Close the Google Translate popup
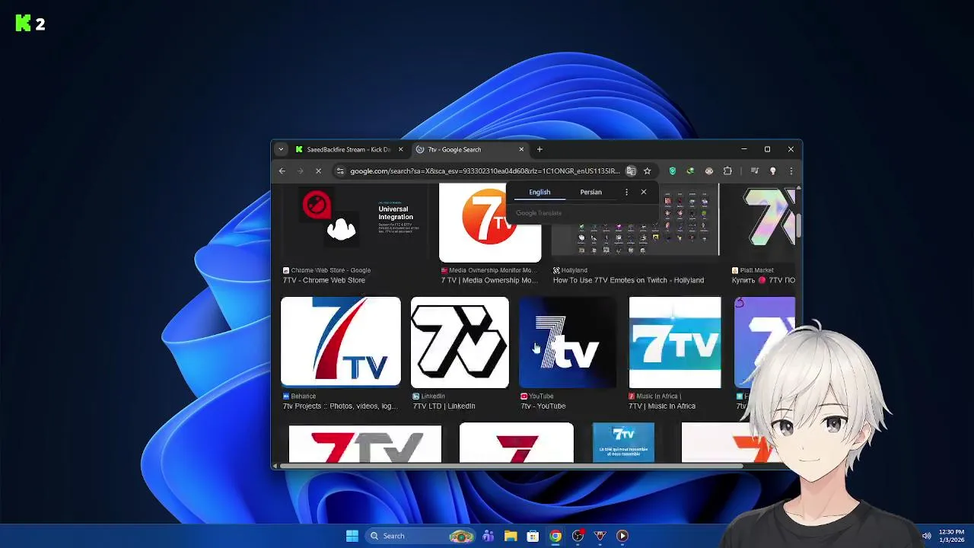 644,192
